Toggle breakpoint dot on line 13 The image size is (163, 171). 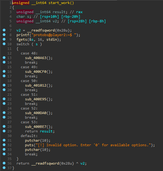pyautogui.click(x=4, y=58)
